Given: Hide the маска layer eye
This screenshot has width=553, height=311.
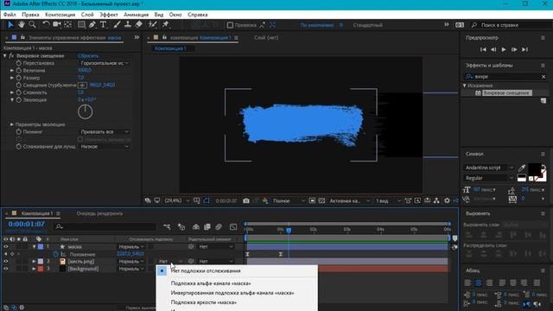Looking at the screenshot, I should click(6, 247).
